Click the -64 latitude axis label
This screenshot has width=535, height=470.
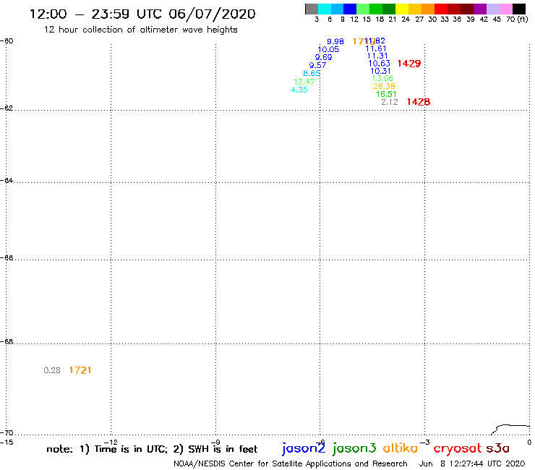[7, 180]
